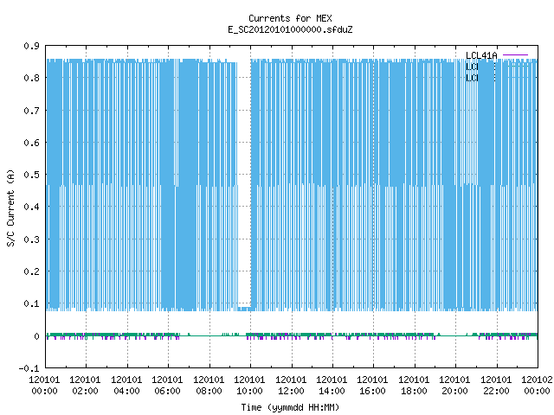Select the x-axis tick '120101 16:00'

tap(373, 386)
